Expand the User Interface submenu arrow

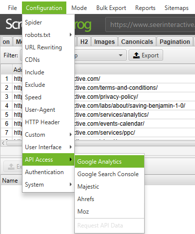71,147
